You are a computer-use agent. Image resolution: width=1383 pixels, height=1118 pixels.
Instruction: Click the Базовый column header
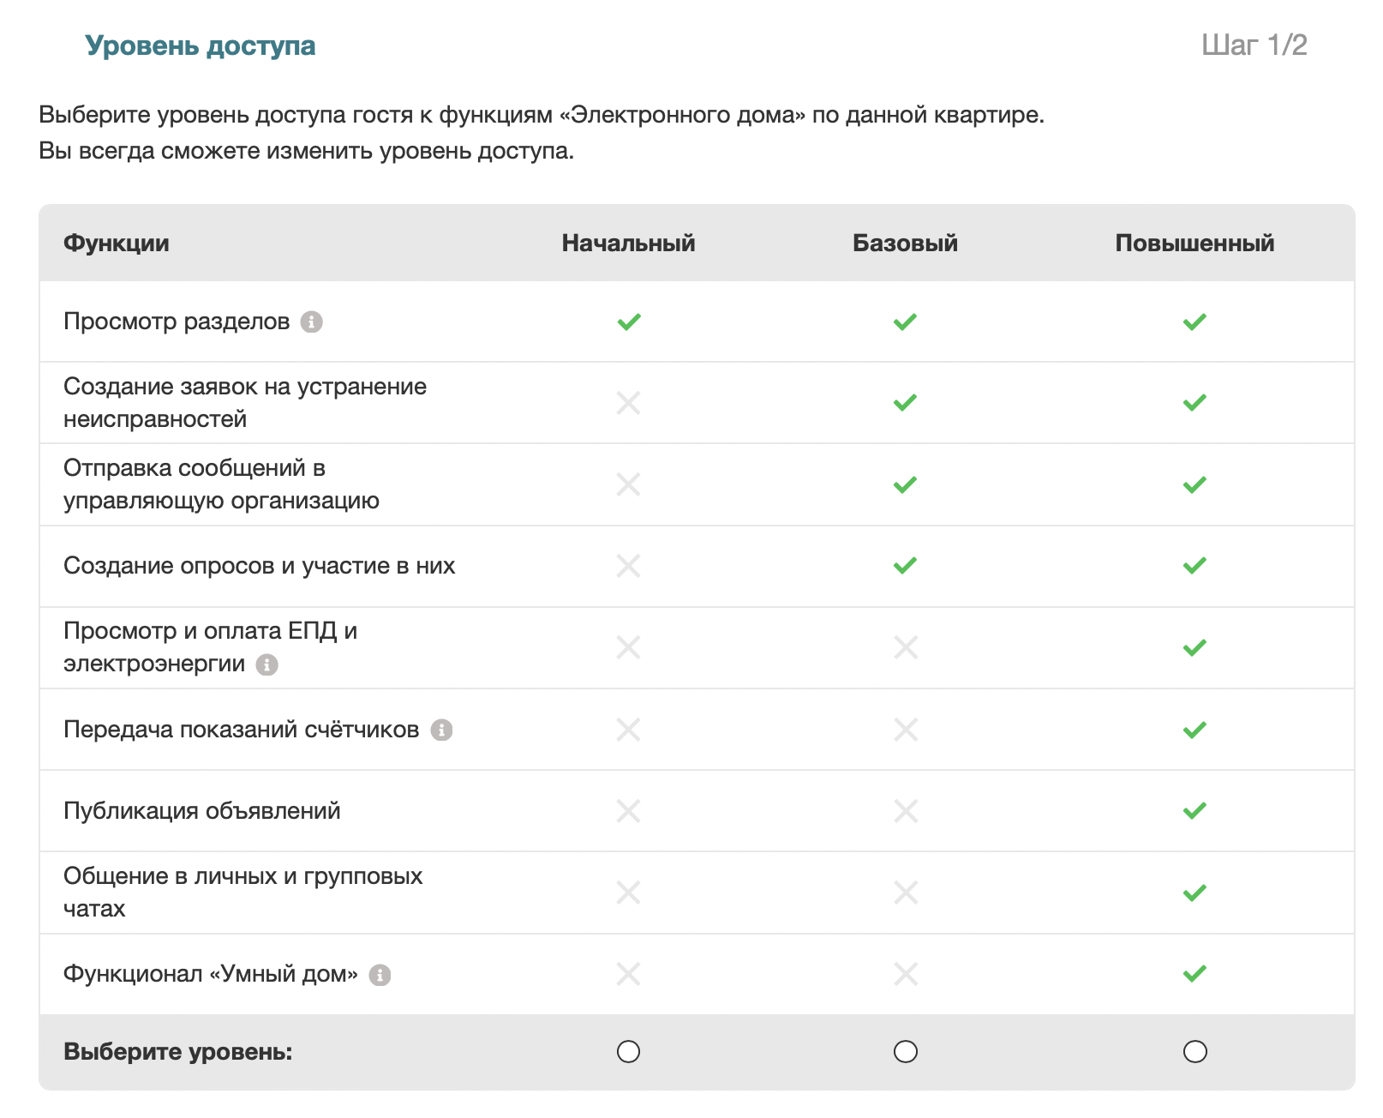pyautogui.click(x=905, y=243)
